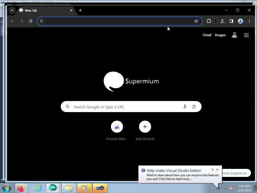Go back with the back arrow
The width and height of the screenshot is (257, 193).
13,21
